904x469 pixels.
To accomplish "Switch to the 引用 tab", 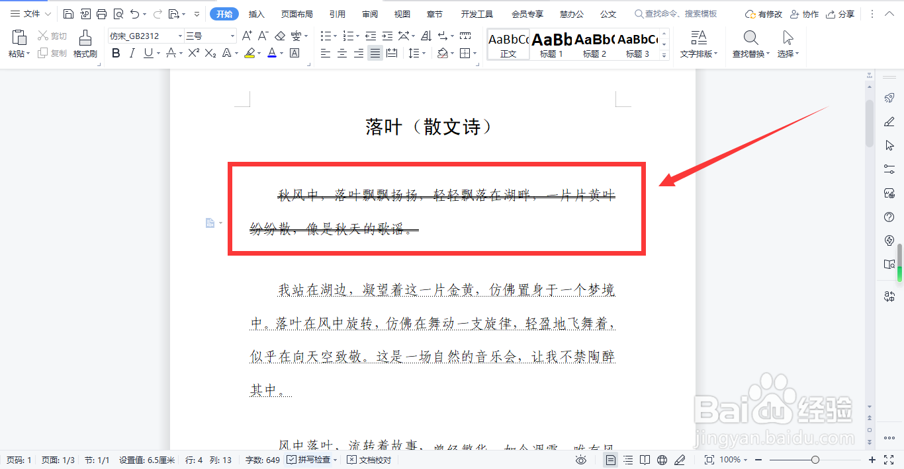I will [338, 14].
